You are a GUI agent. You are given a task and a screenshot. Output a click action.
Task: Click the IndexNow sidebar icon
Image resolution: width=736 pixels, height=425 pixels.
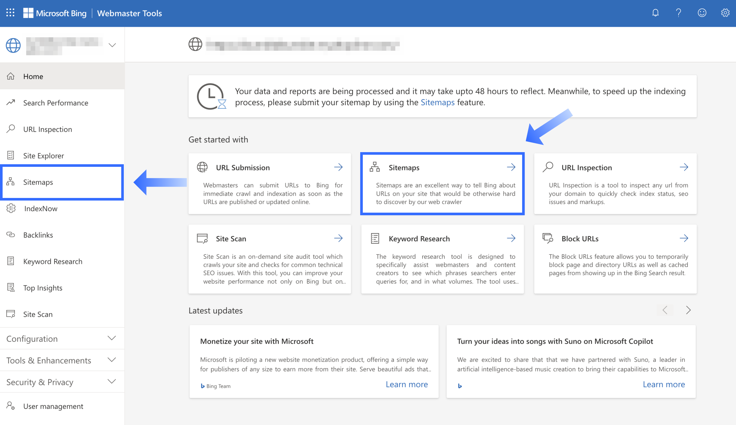tap(11, 208)
